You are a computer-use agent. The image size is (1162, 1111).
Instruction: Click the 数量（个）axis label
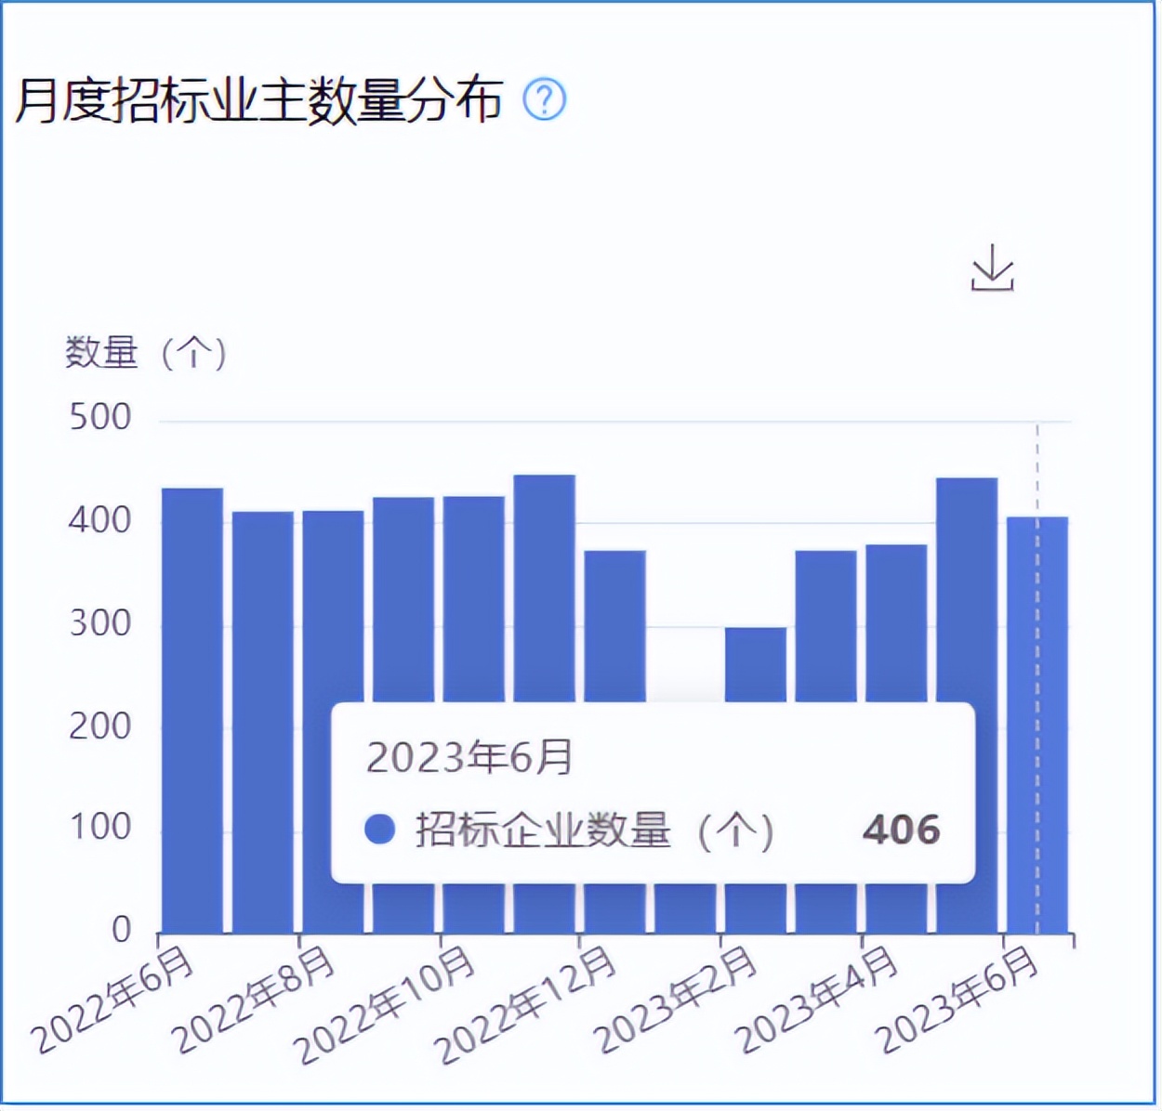coord(149,351)
